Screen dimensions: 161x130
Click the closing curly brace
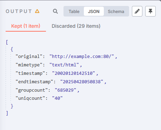pyautogui.click(x=12, y=106)
